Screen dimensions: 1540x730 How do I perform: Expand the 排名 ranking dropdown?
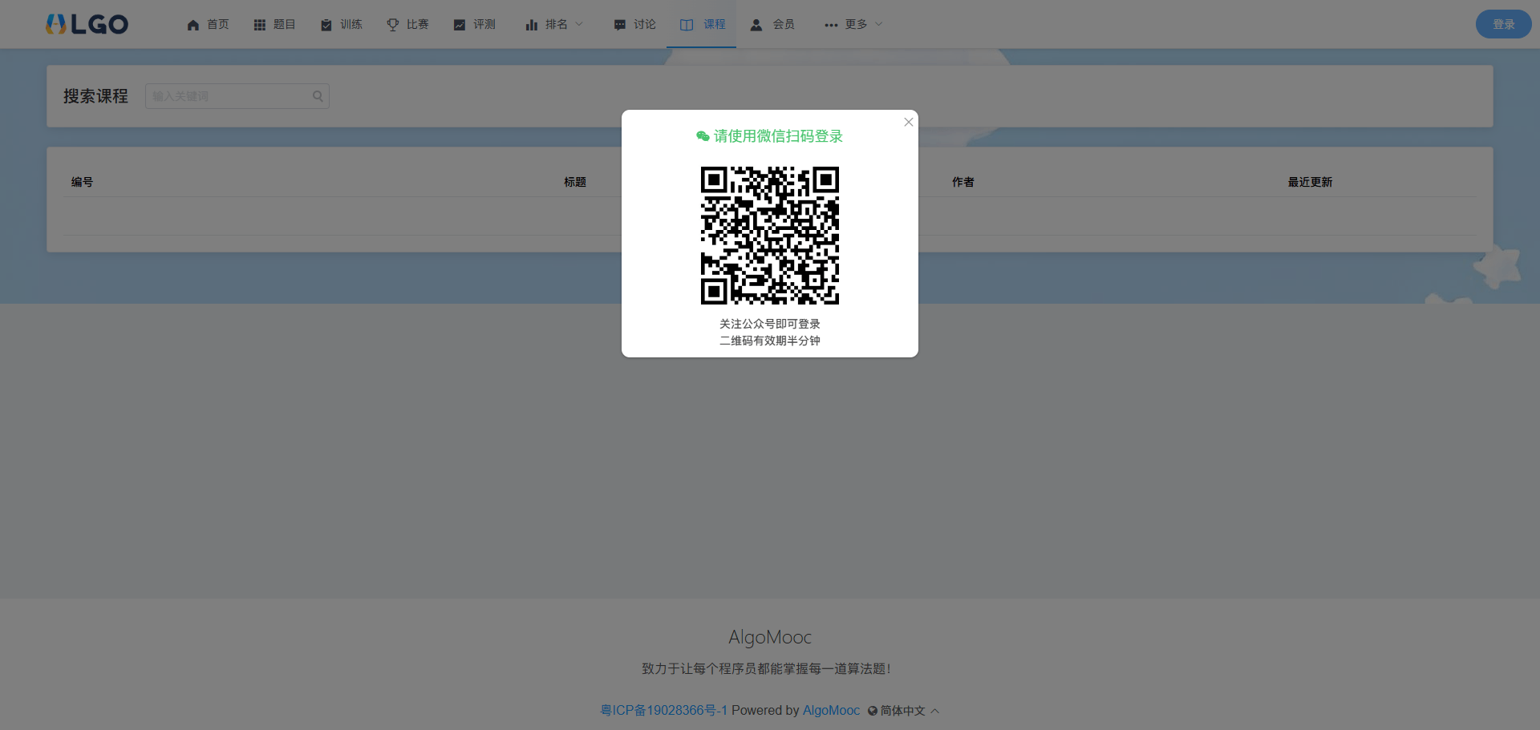click(x=580, y=24)
